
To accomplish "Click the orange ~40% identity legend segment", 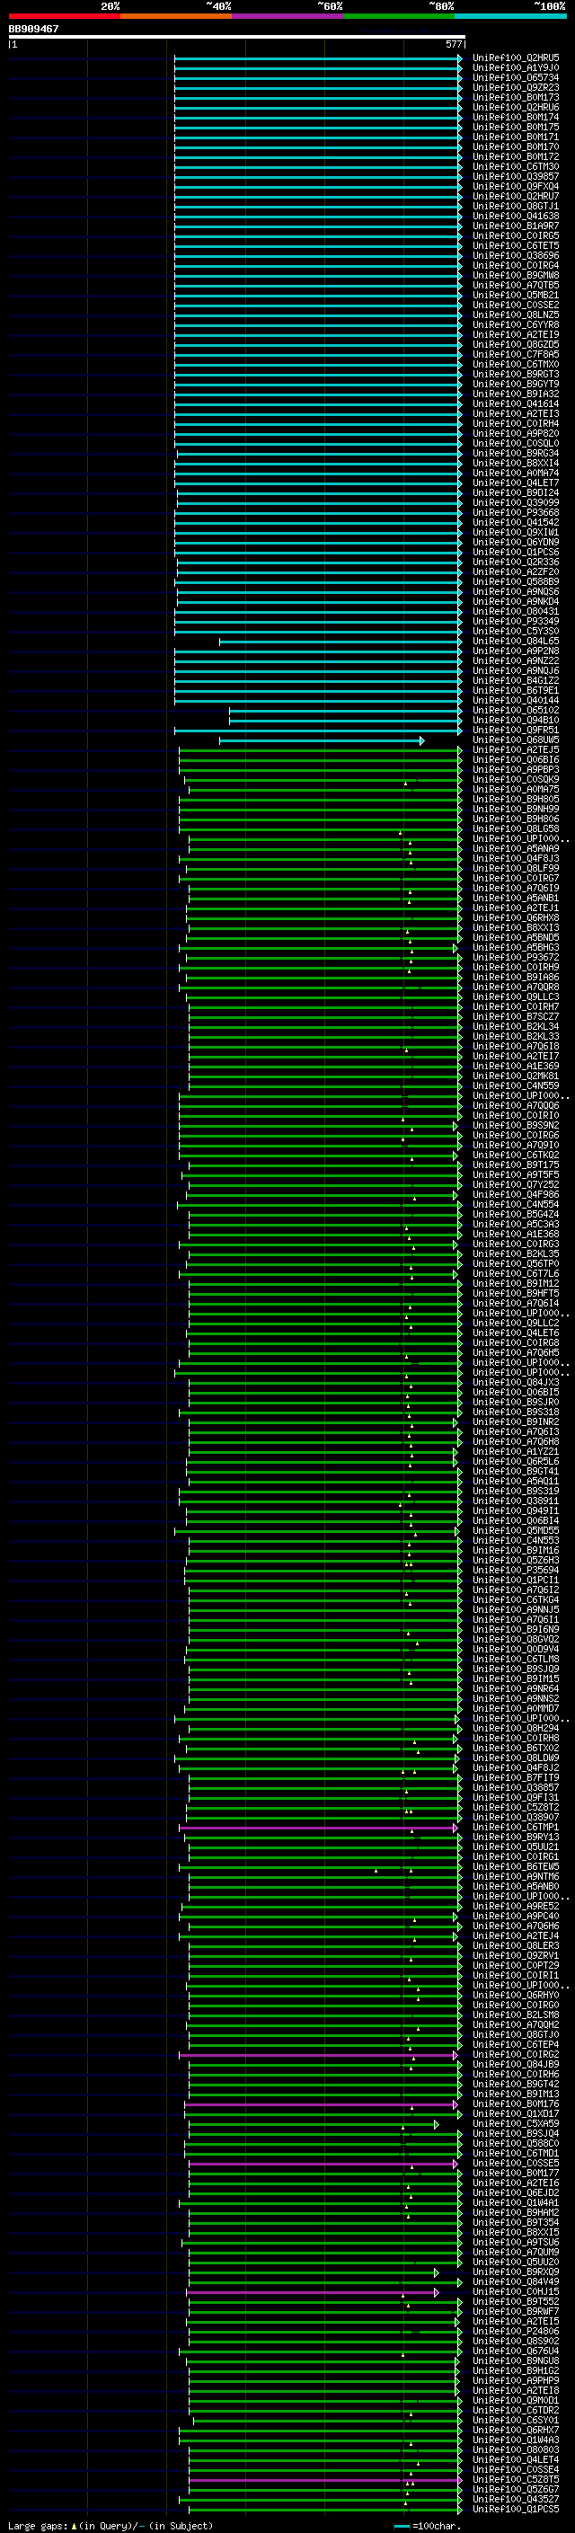I will pyautogui.click(x=176, y=16).
